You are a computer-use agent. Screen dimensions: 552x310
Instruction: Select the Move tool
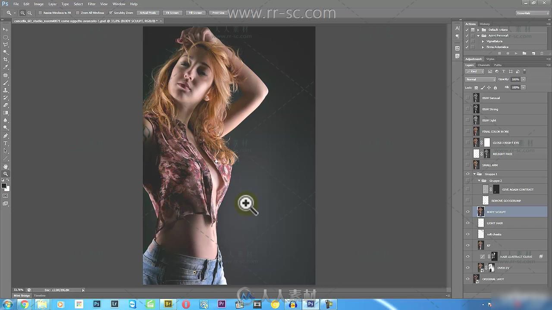point(6,29)
